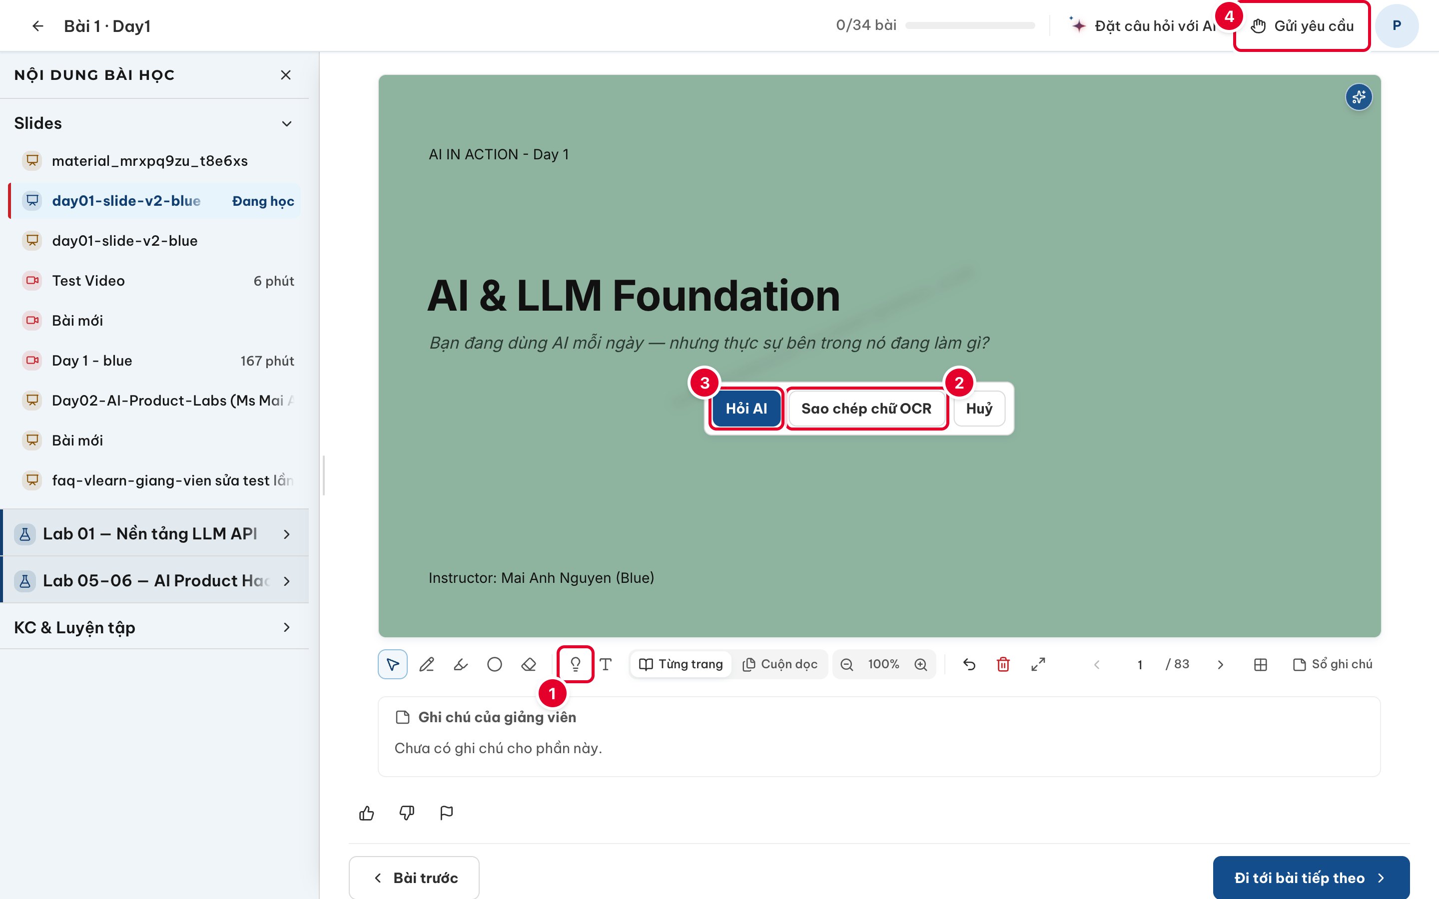Activate the lightbulb AI region tool
Viewport: 1439px width, 899px height.
coord(575,664)
